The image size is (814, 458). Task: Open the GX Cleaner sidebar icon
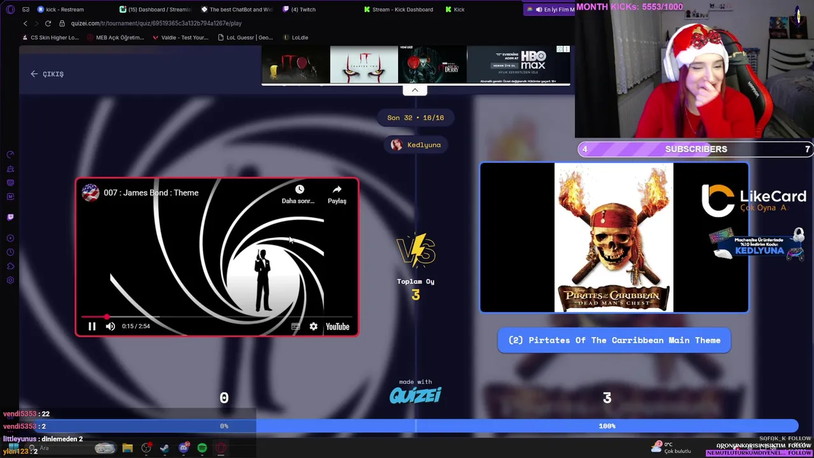[10, 169]
